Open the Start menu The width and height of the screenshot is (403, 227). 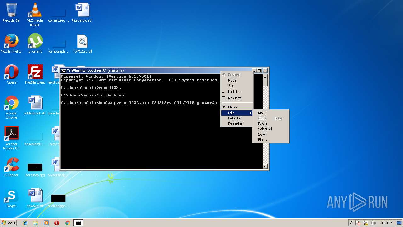pyautogui.click(x=9, y=223)
